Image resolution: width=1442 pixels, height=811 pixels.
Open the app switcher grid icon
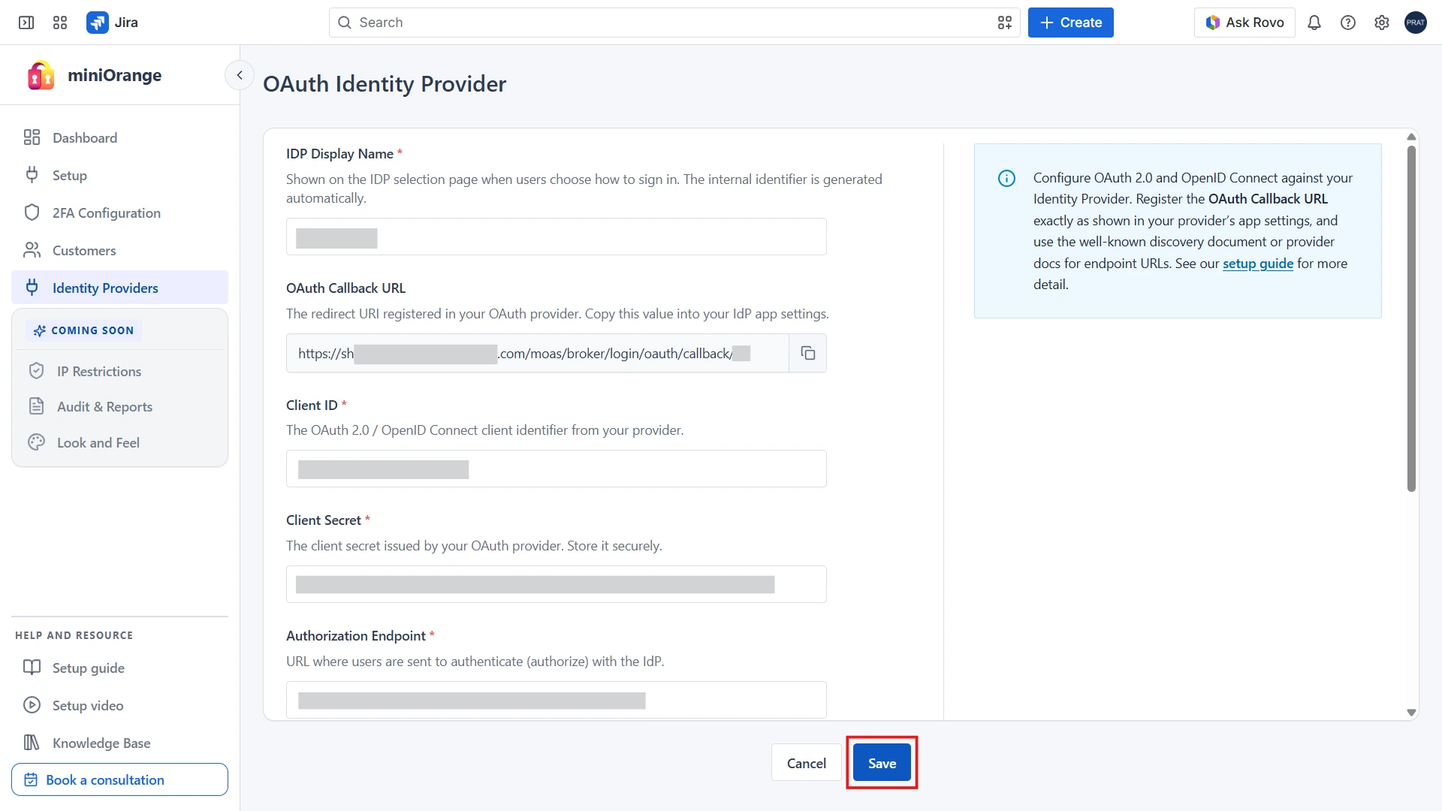(60, 23)
